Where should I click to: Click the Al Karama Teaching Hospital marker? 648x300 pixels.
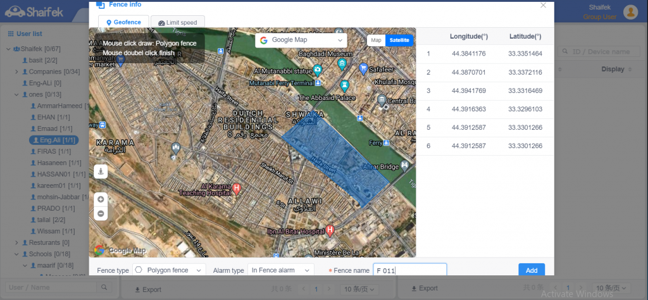[237, 188]
